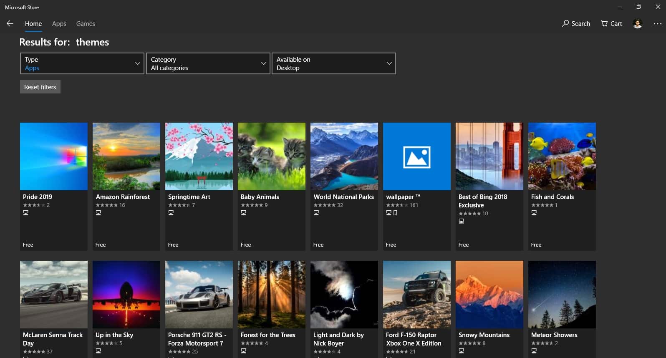Open the three-dot more options menu
Viewport: 666px width, 358px height.
[657, 24]
